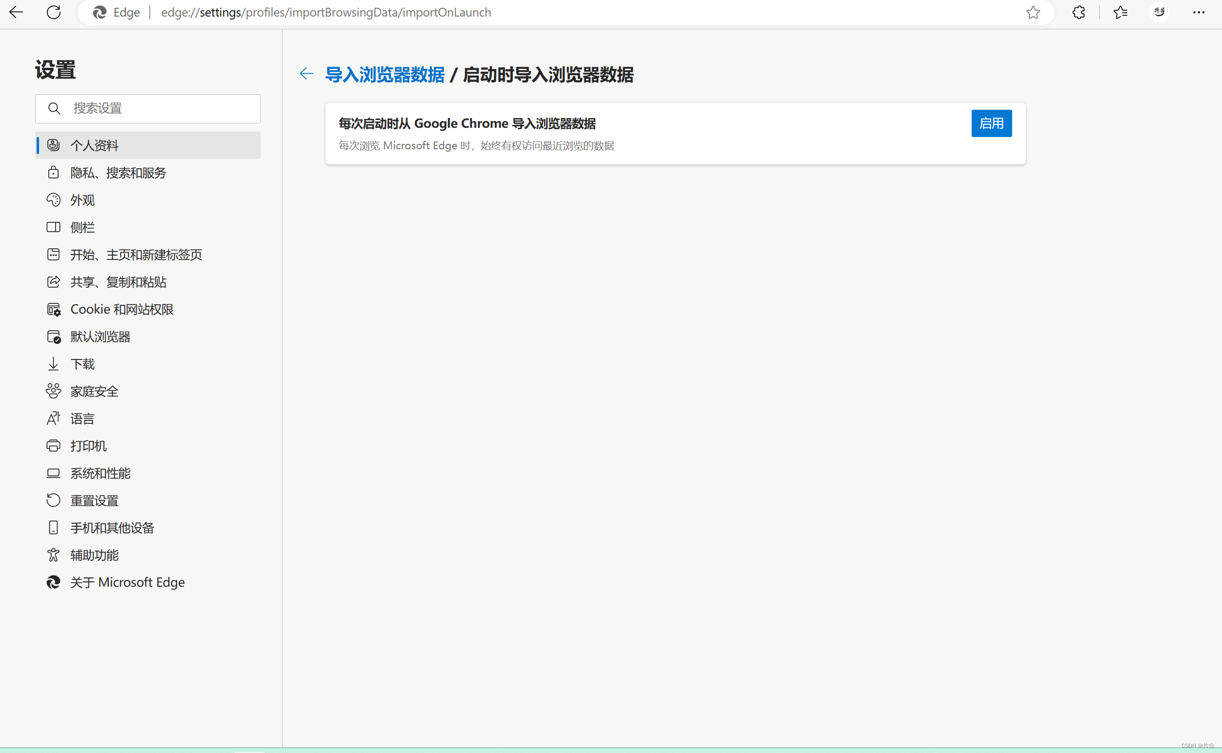Screen dimensions: 1222x753
Task: Open 关于 Microsoft Edge page
Action: pyautogui.click(x=127, y=582)
